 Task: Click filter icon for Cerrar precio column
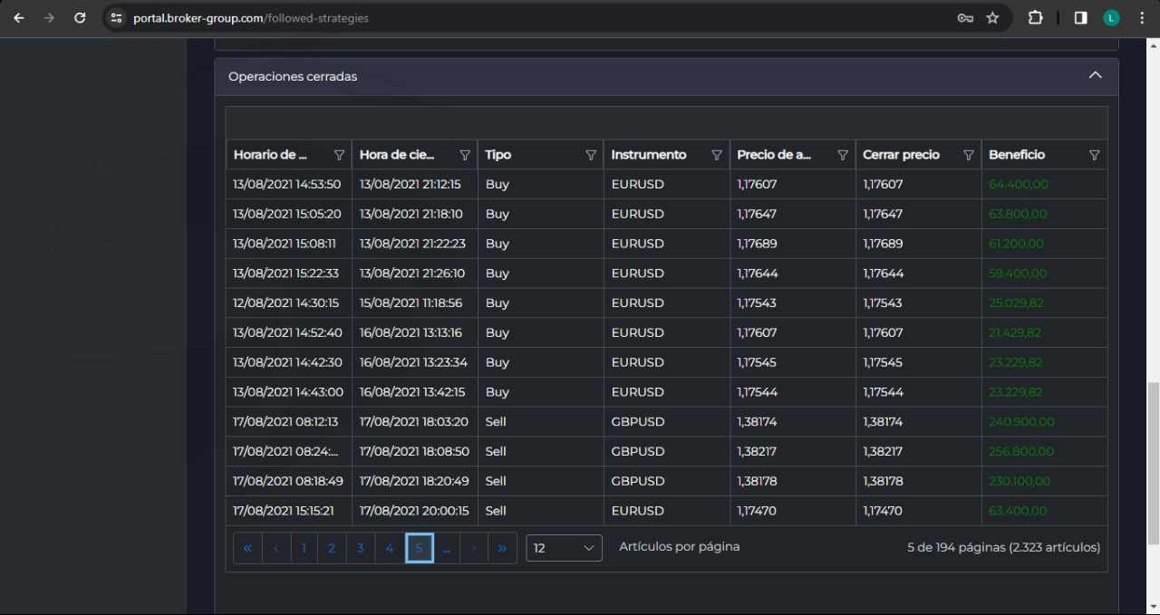pos(968,155)
